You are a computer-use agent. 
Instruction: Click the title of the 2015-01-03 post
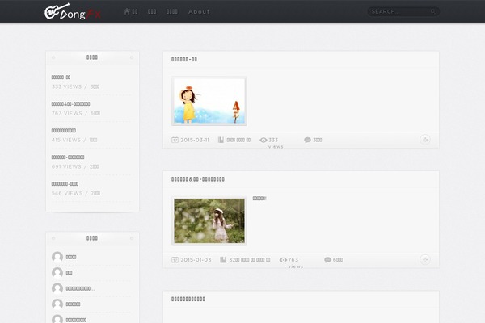(x=198, y=179)
